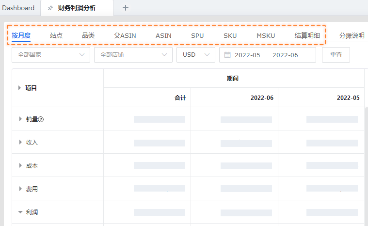Open the SPU tab
Viewport: 368px width, 226px height.
197,36
